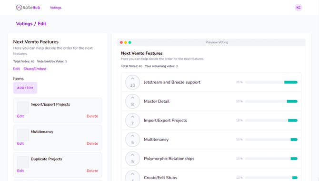Click the Preview Voting title text
Screen dimensions: 319x181
(x=217, y=42)
